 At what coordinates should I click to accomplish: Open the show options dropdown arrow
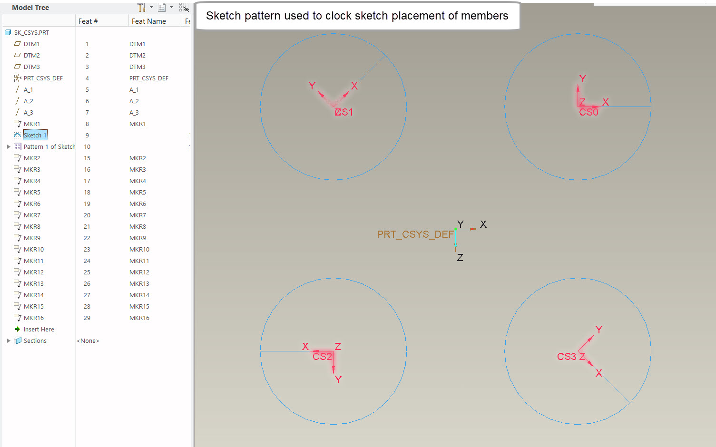pos(172,8)
